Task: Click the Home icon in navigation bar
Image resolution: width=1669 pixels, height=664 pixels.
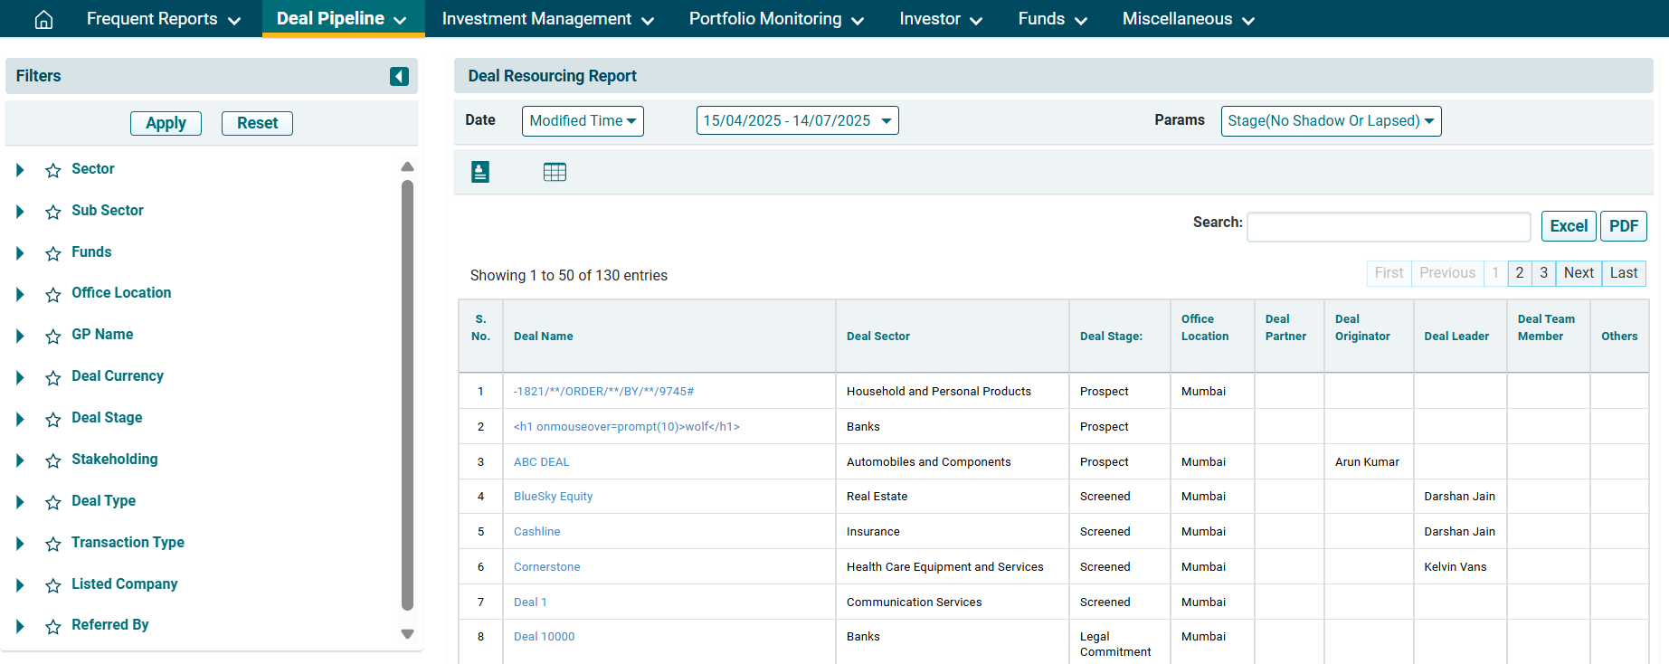Action: pos(43,19)
